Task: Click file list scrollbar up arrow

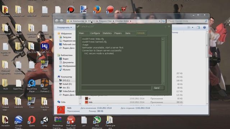Action: click(x=207, y=32)
